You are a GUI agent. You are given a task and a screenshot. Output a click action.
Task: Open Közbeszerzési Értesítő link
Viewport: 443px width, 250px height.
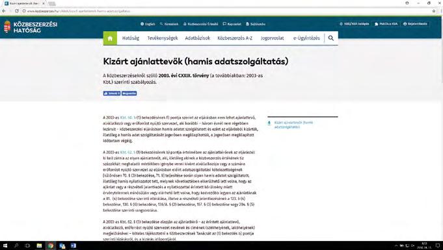tap(200, 24)
